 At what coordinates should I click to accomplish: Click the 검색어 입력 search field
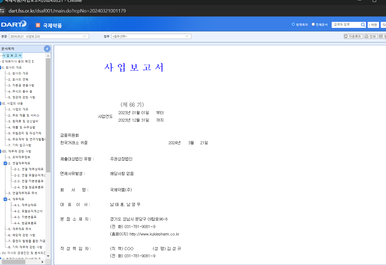pos(346,24)
